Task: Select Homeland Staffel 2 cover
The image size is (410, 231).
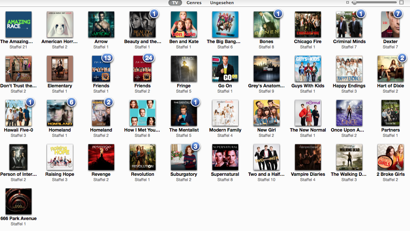Action: [x=101, y=113]
